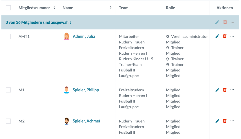Open bulk more-options dots in selection bar
The height and width of the screenshot is (139, 241).
click(232, 22)
